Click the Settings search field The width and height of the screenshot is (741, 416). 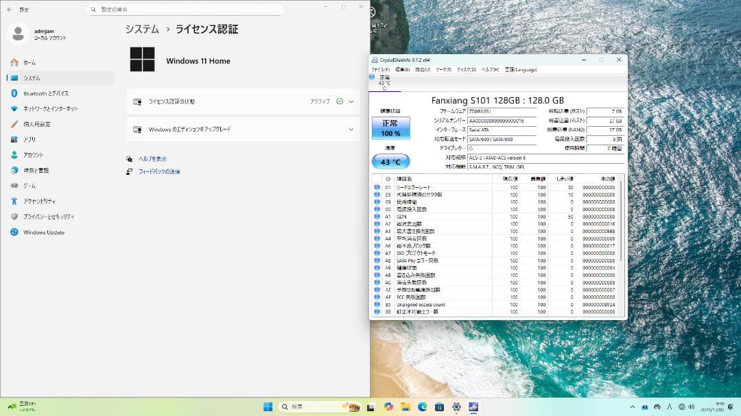178,9
